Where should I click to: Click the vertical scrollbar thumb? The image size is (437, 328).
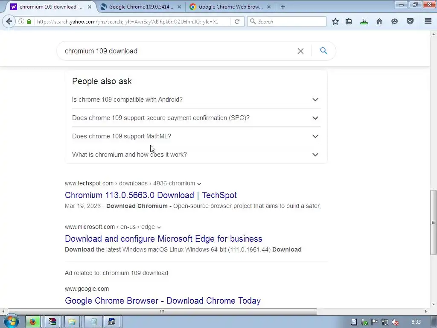(433, 222)
